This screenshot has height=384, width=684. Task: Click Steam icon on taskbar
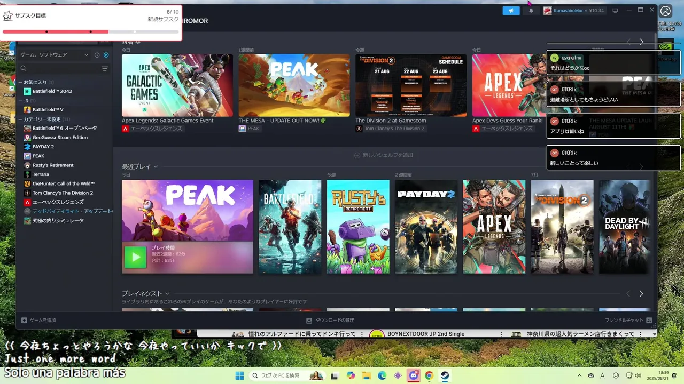(x=445, y=375)
